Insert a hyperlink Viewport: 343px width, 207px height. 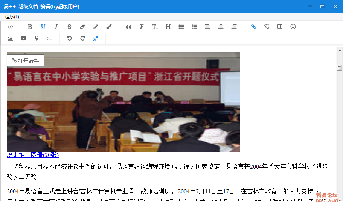tap(253, 27)
